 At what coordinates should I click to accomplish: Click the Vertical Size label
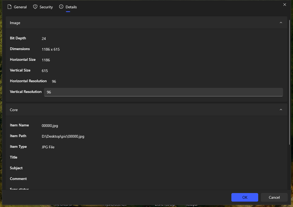point(20,70)
